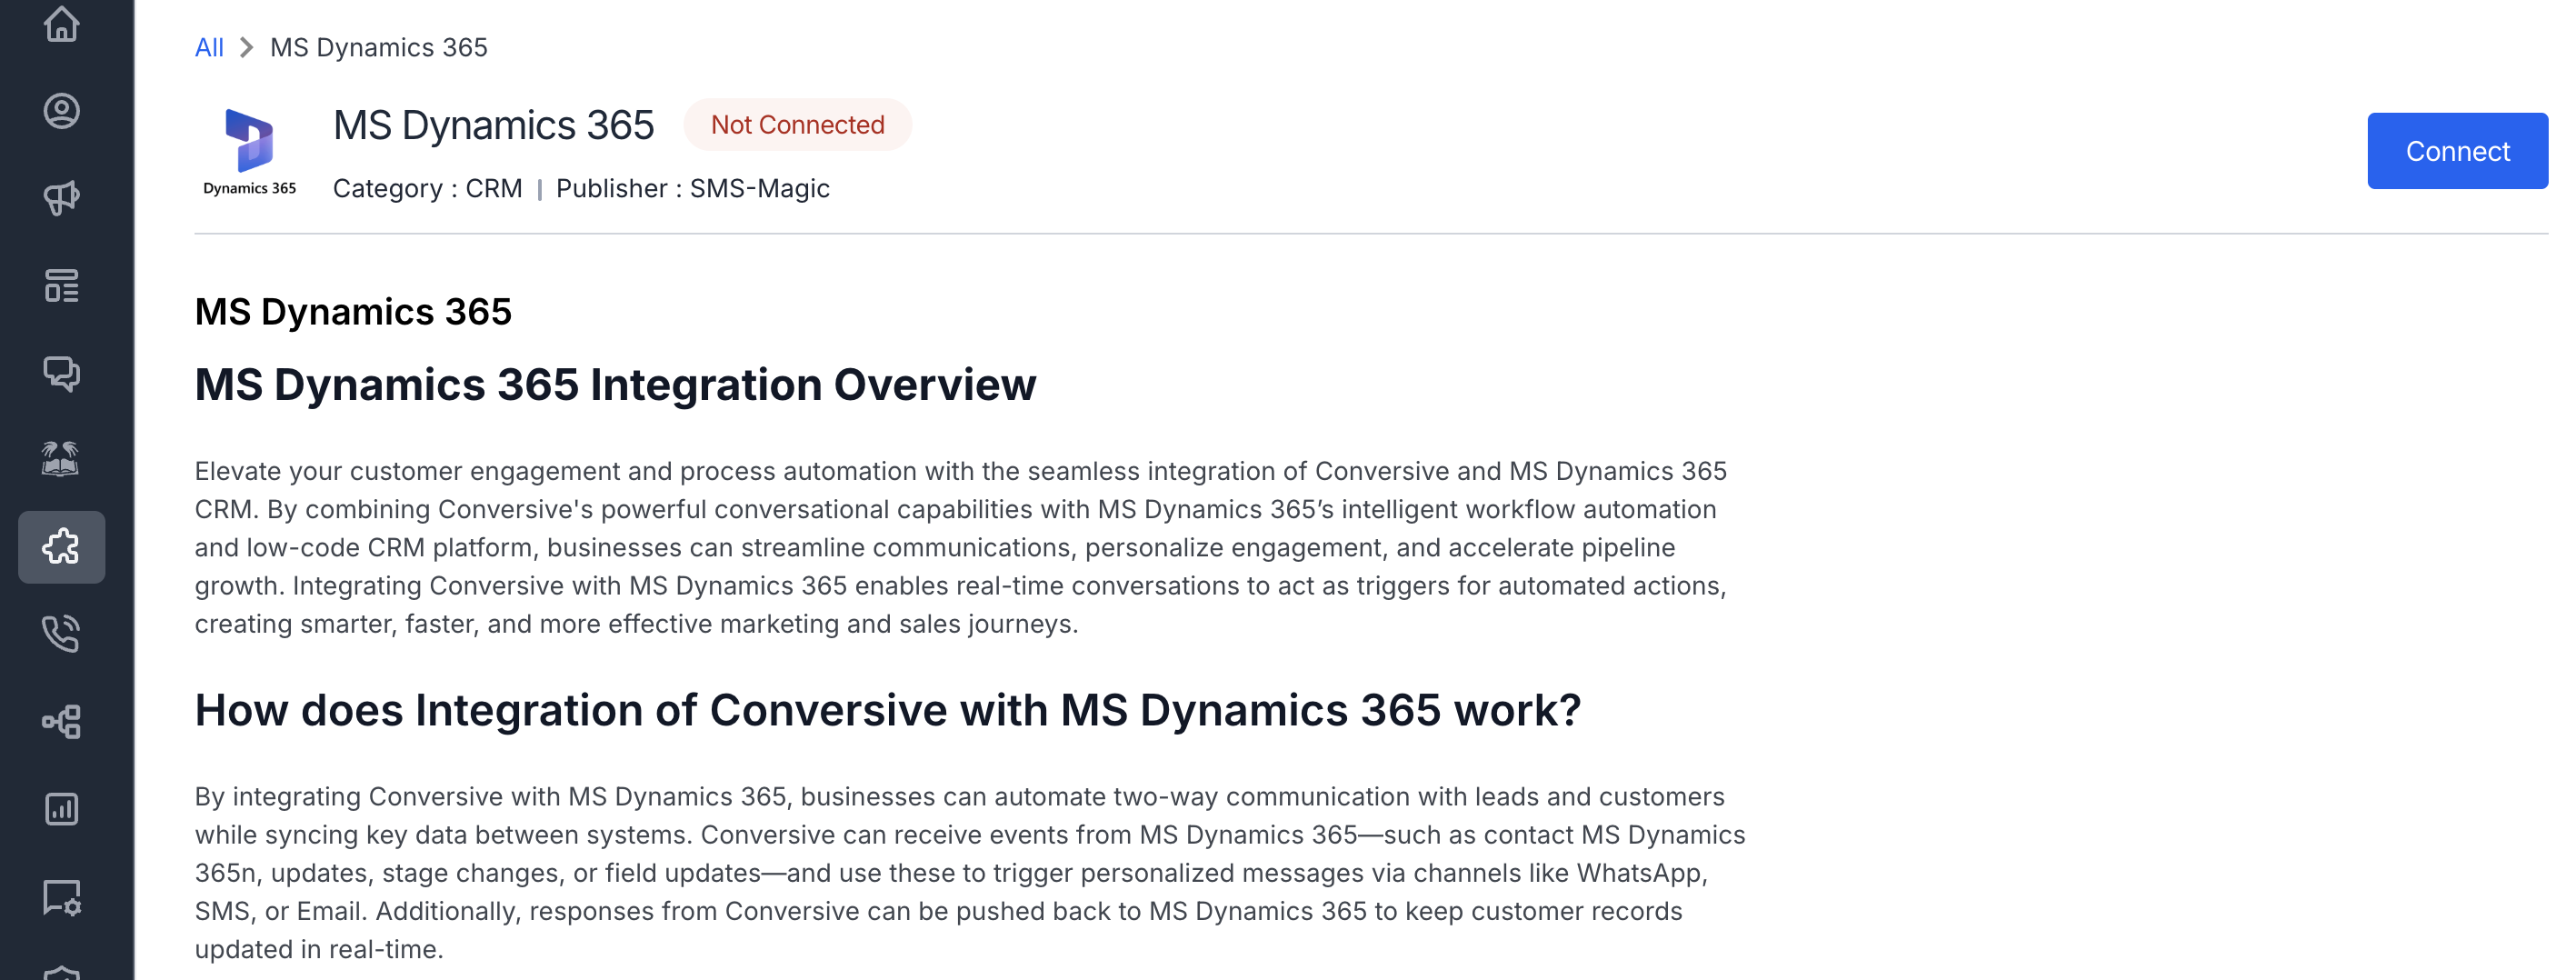Screen dimensions: 2576x980
Task: Open the Conversations chat bubbles icon
Action: 61,373
